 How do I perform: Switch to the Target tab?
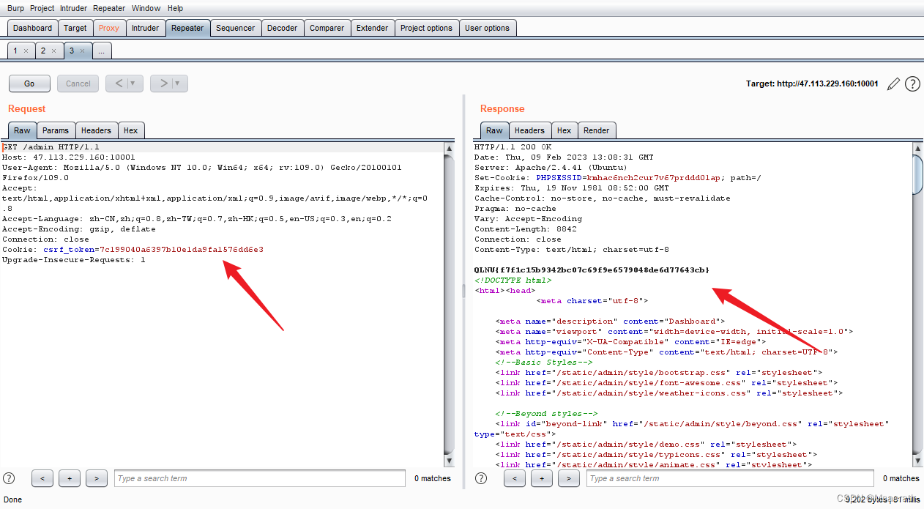click(75, 28)
